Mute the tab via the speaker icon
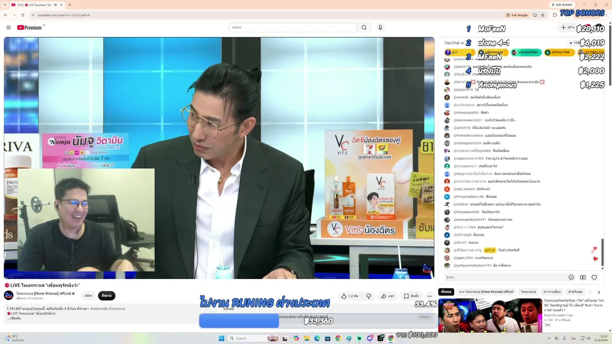Image resolution: width=612 pixels, height=344 pixels. click(55, 5)
